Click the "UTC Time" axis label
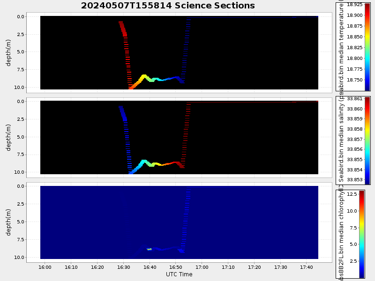Viewport: 375px width, 281px height. [179, 274]
